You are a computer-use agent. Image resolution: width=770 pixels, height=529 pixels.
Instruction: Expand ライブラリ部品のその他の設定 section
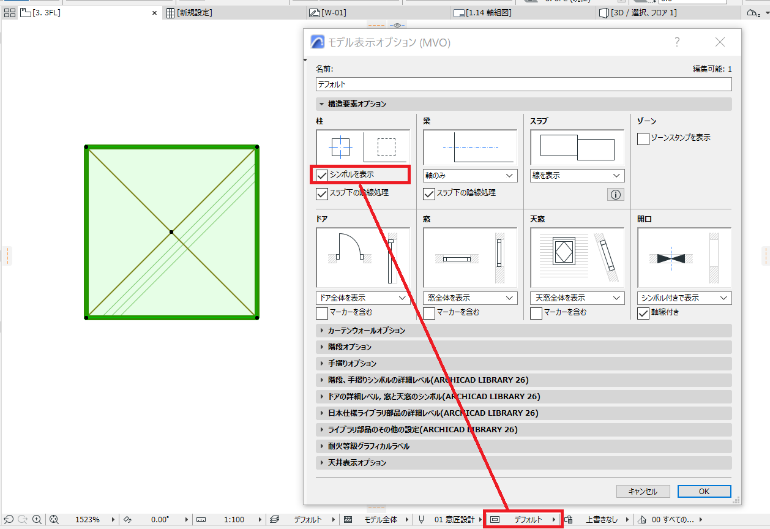[x=523, y=430]
